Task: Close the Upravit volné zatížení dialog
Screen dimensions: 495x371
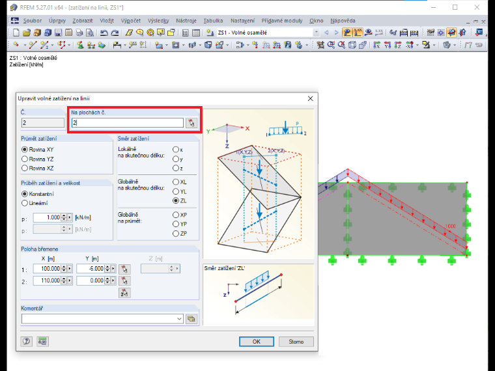Action: pyautogui.click(x=310, y=98)
